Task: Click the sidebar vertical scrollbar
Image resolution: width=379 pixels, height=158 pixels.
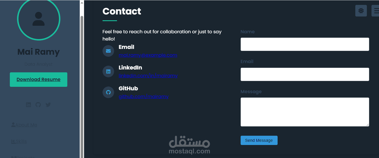Action: (x=82, y=87)
